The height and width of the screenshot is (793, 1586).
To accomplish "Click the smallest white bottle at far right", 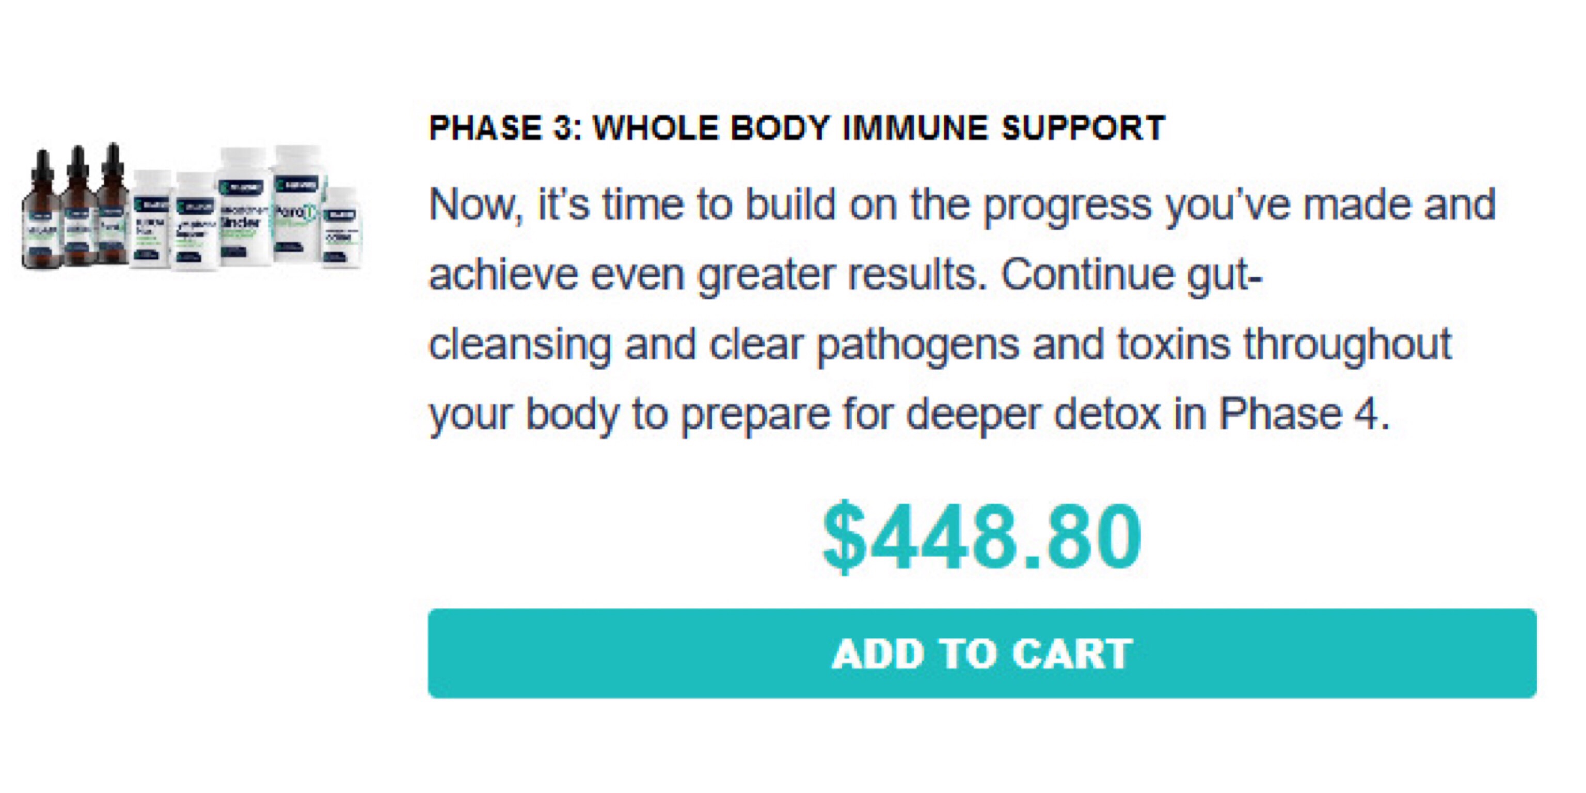I will pos(341,228).
